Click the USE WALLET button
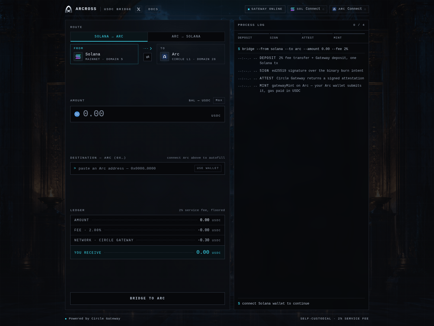 [x=208, y=168]
